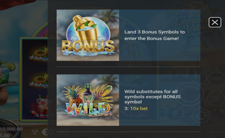Click the yellow '10x bet' payout value
The width and height of the screenshot is (225, 138).
[x=139, y=109]
